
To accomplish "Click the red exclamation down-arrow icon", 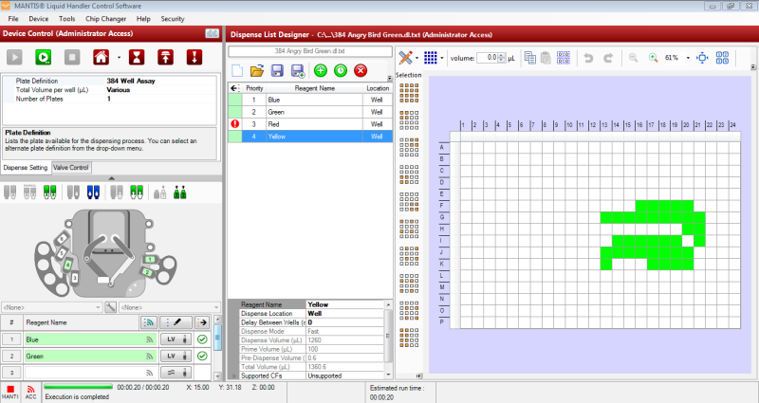I will pyautogui.click(x=194, y=58).
